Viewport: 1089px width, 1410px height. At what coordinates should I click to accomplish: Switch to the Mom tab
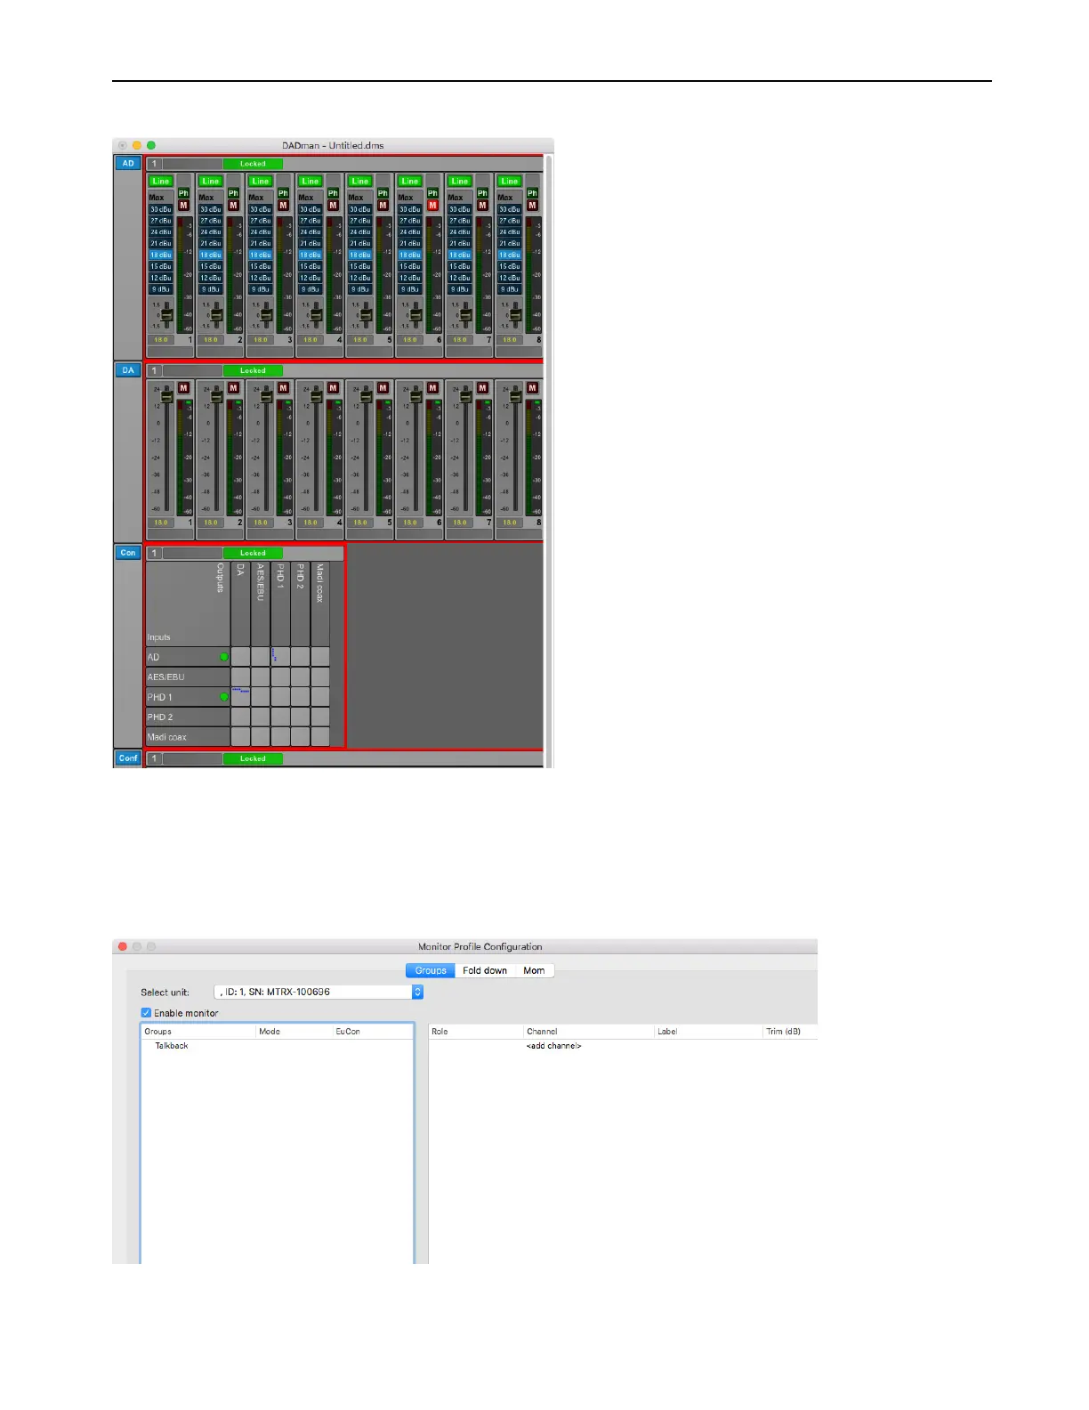coord(534,970)
